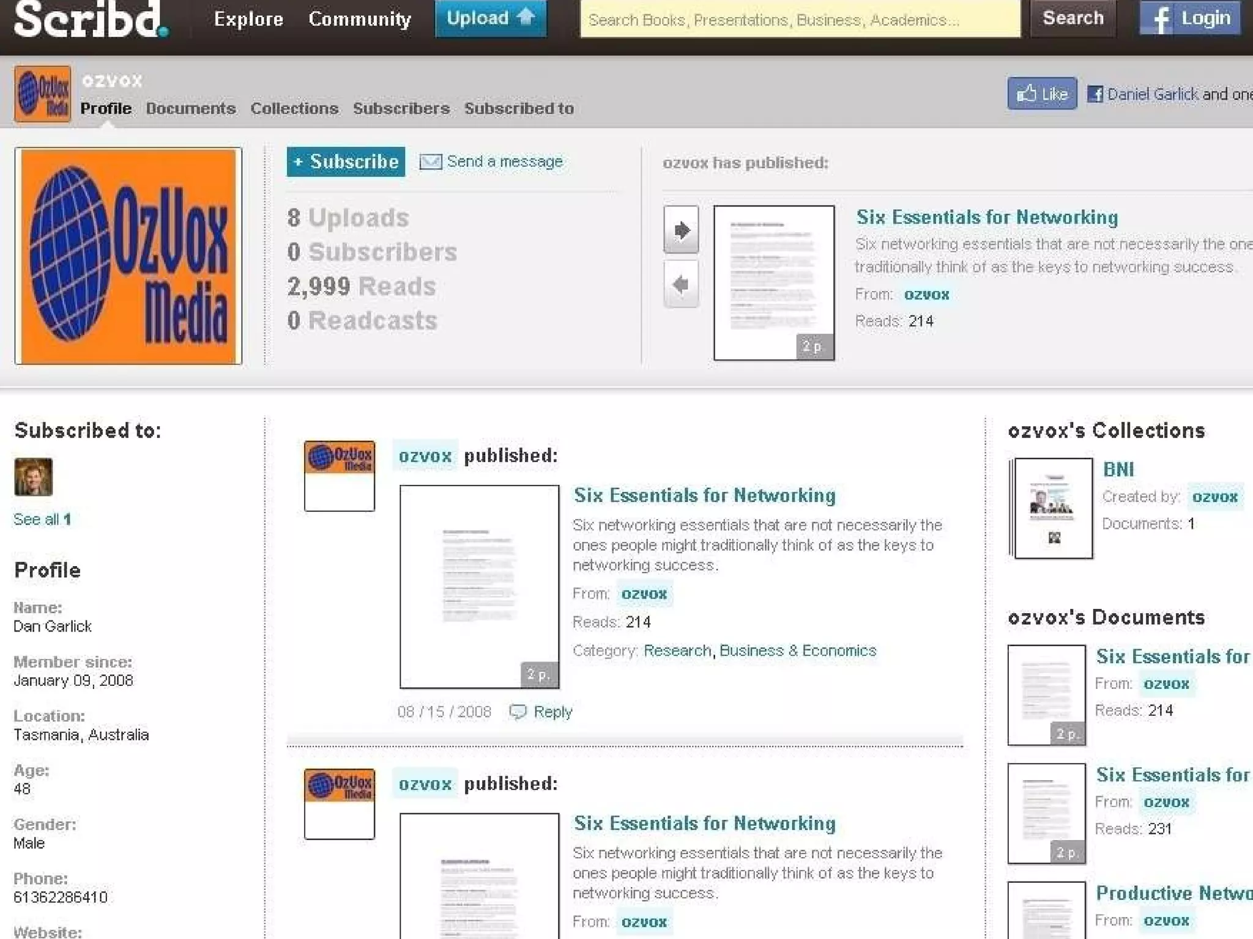Click the small OzVox avatar in header
1253x939 pixels.
[x=43, y=94]
